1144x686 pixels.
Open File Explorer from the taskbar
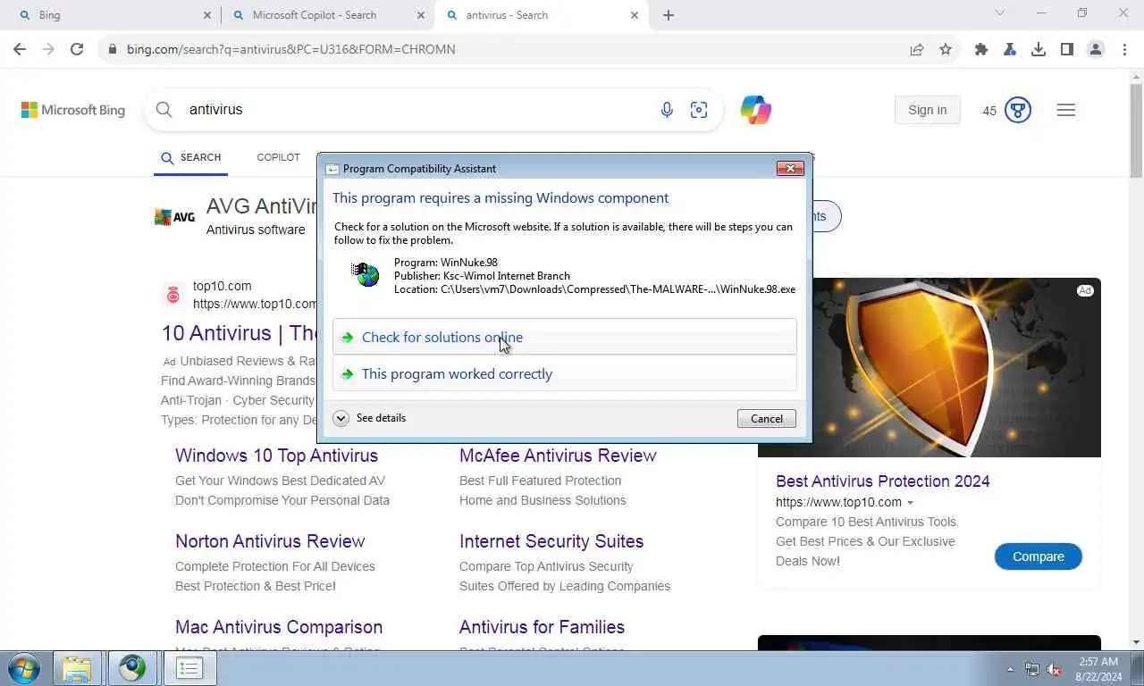point(77,668)
